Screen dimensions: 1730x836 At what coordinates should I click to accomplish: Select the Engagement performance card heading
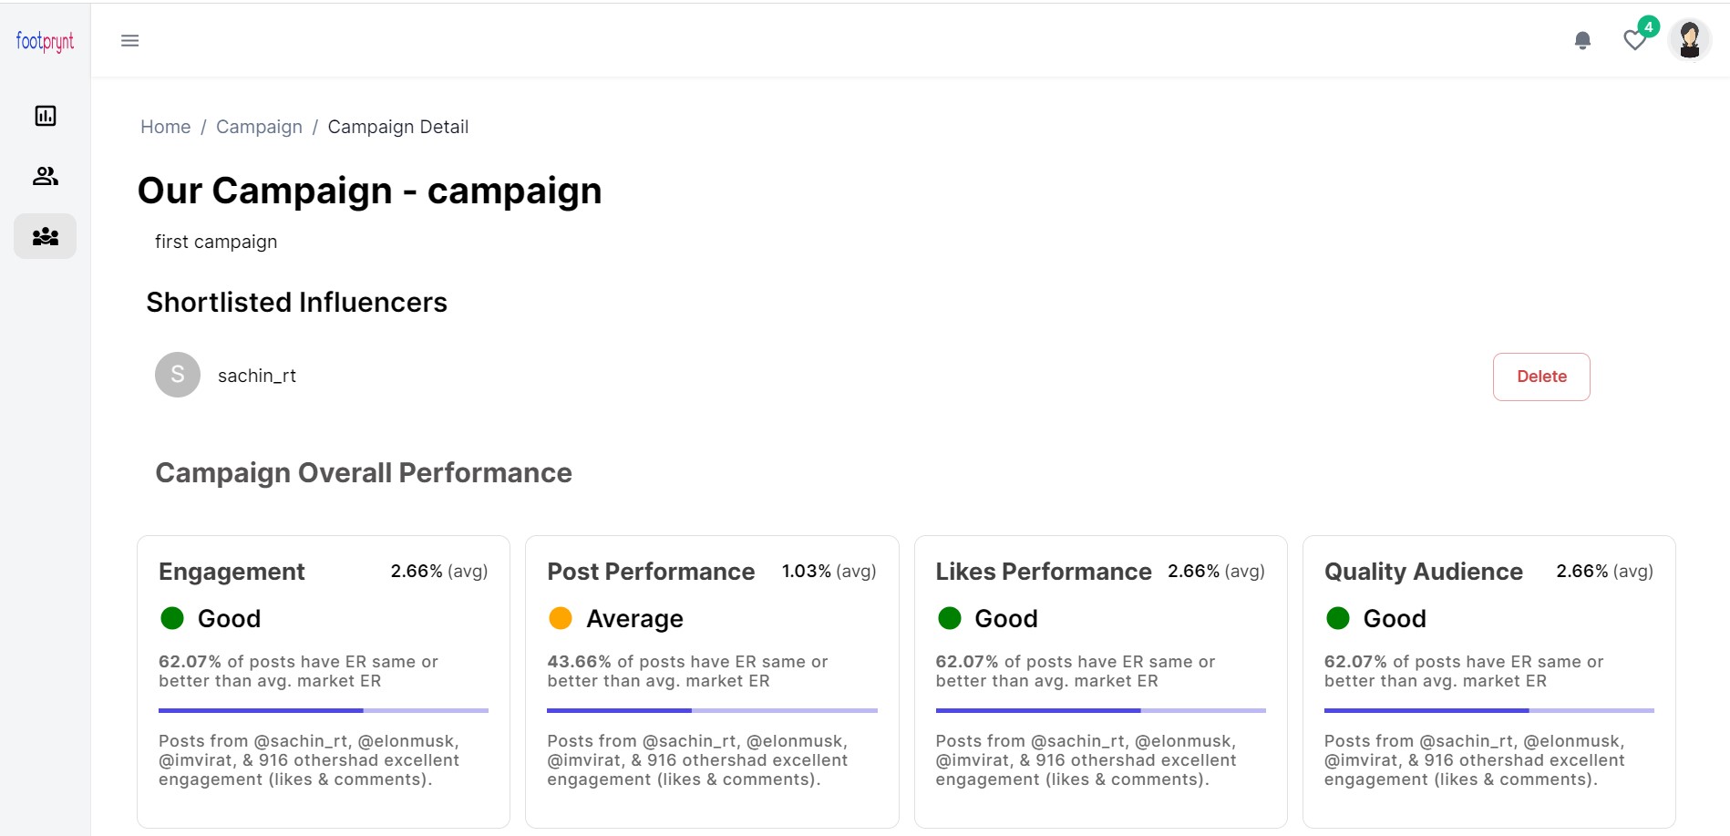(x=232, y=572)
